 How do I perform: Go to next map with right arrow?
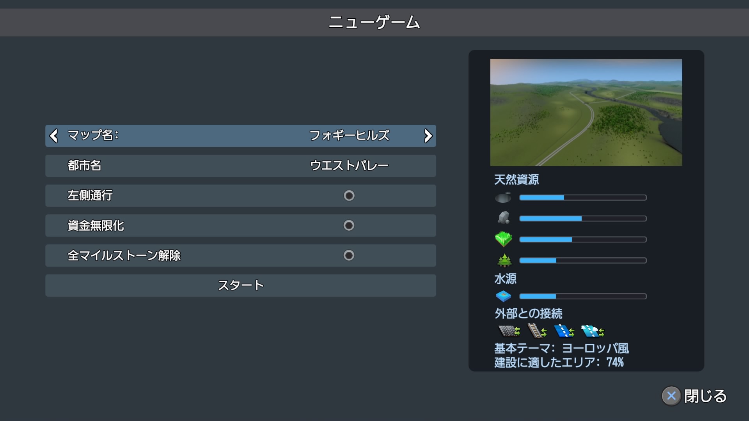[428, 136]
